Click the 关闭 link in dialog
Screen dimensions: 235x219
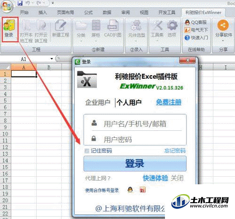click(x=177, y=178)
